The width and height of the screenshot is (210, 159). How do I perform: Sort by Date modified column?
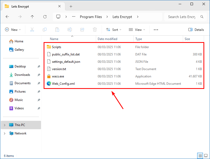click(107, 39)
